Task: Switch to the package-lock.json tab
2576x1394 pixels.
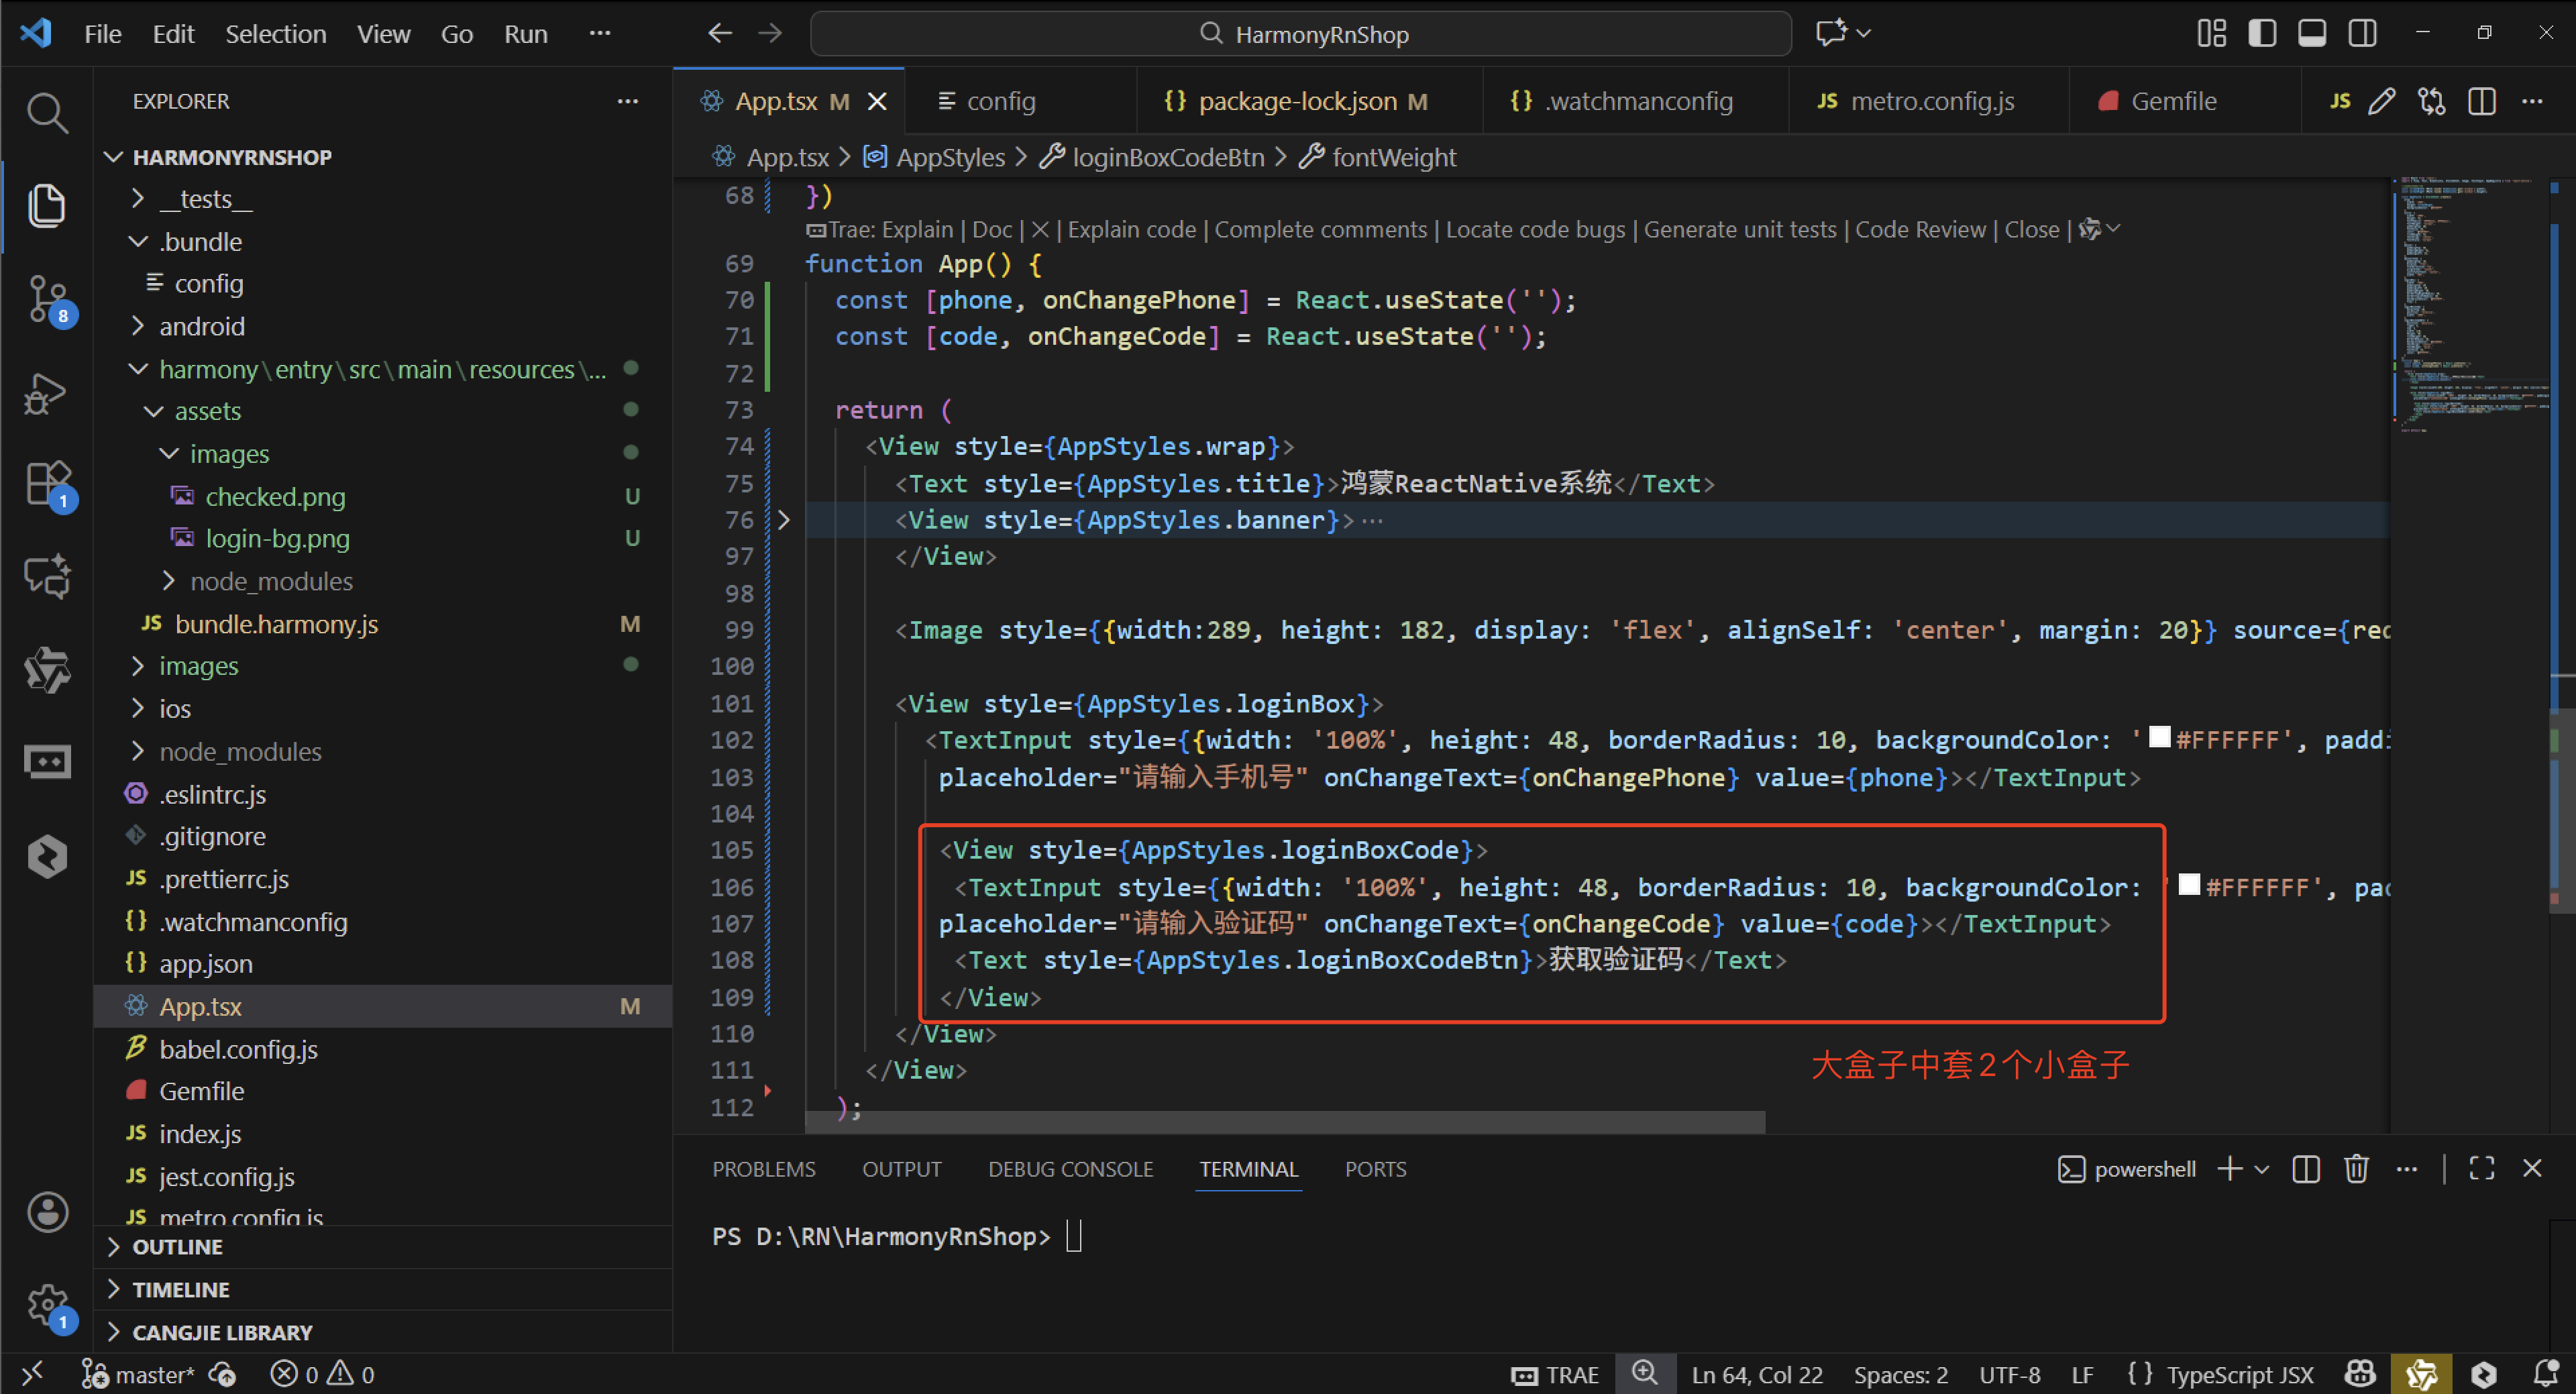Action: [1296, 101]
